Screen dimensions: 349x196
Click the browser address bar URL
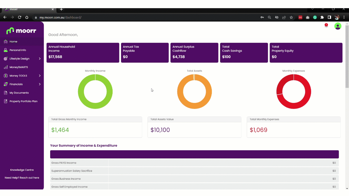click(x=61, y=17)
